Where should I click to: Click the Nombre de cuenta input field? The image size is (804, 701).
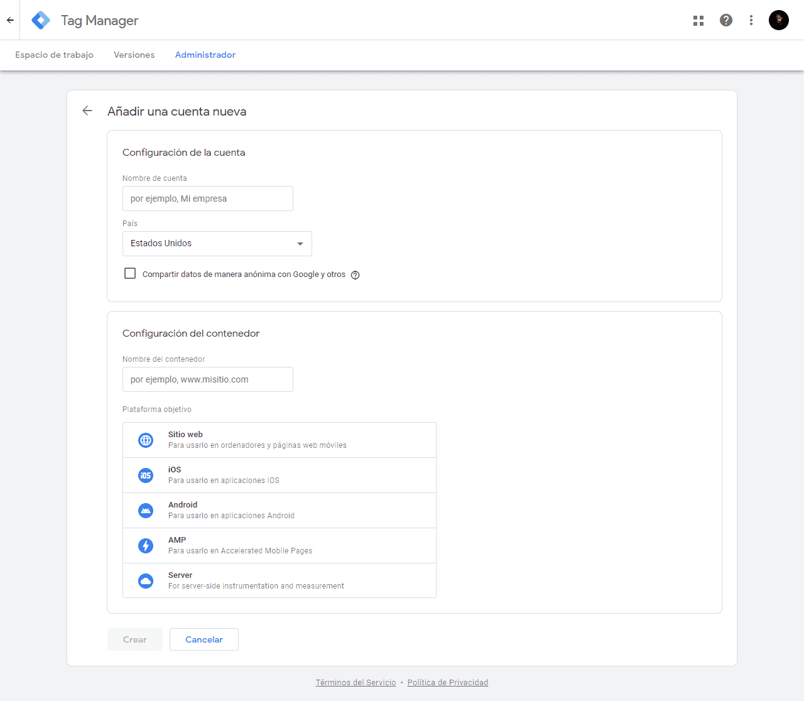click(x=207, y=198)
